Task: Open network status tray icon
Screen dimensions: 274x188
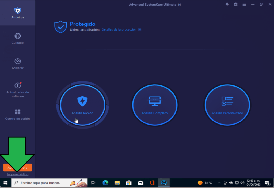Action: (237, 183)
